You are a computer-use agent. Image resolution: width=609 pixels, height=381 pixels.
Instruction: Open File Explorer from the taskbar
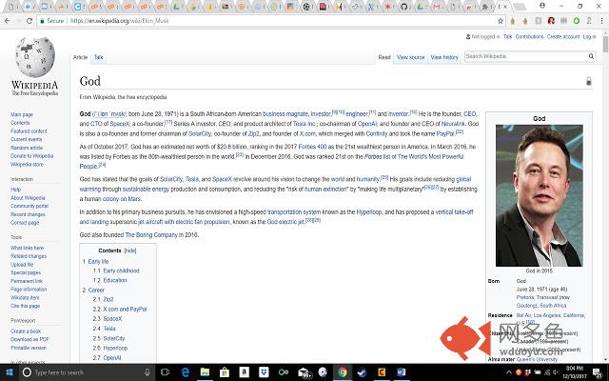coord(205,372)
